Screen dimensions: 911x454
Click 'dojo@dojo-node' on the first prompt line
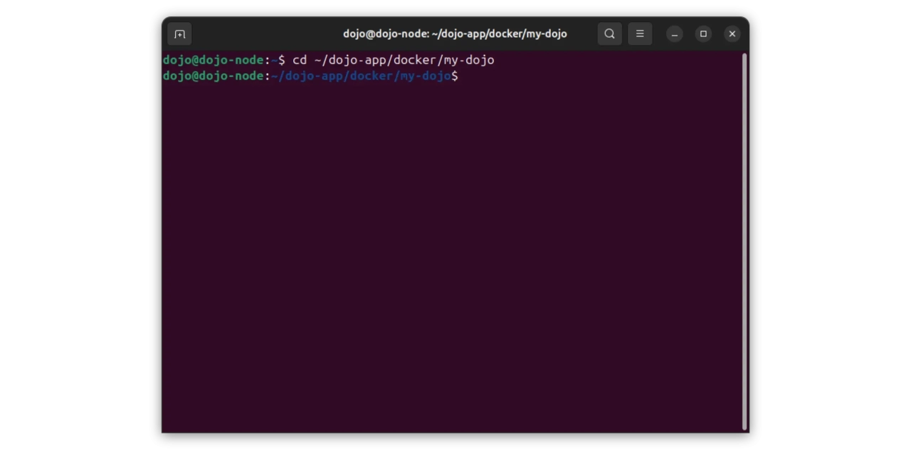tap(213, 60)
